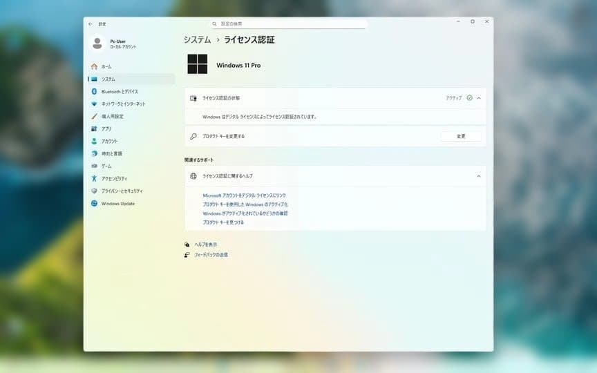Click the システム breadcrumb link

coord(197,40)
